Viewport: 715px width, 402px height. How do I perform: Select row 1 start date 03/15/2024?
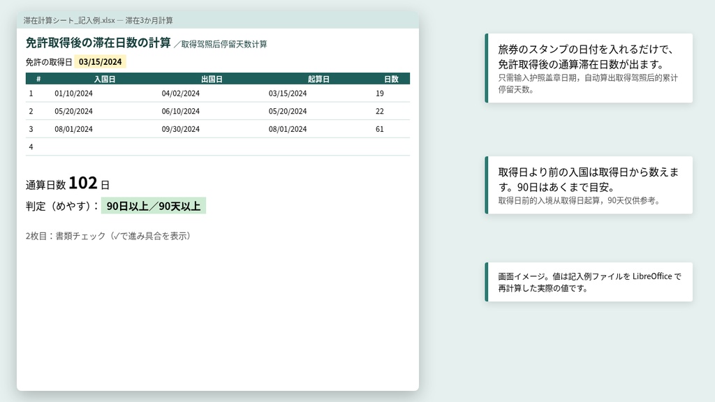pyautogui.click(x=287, y=94)
